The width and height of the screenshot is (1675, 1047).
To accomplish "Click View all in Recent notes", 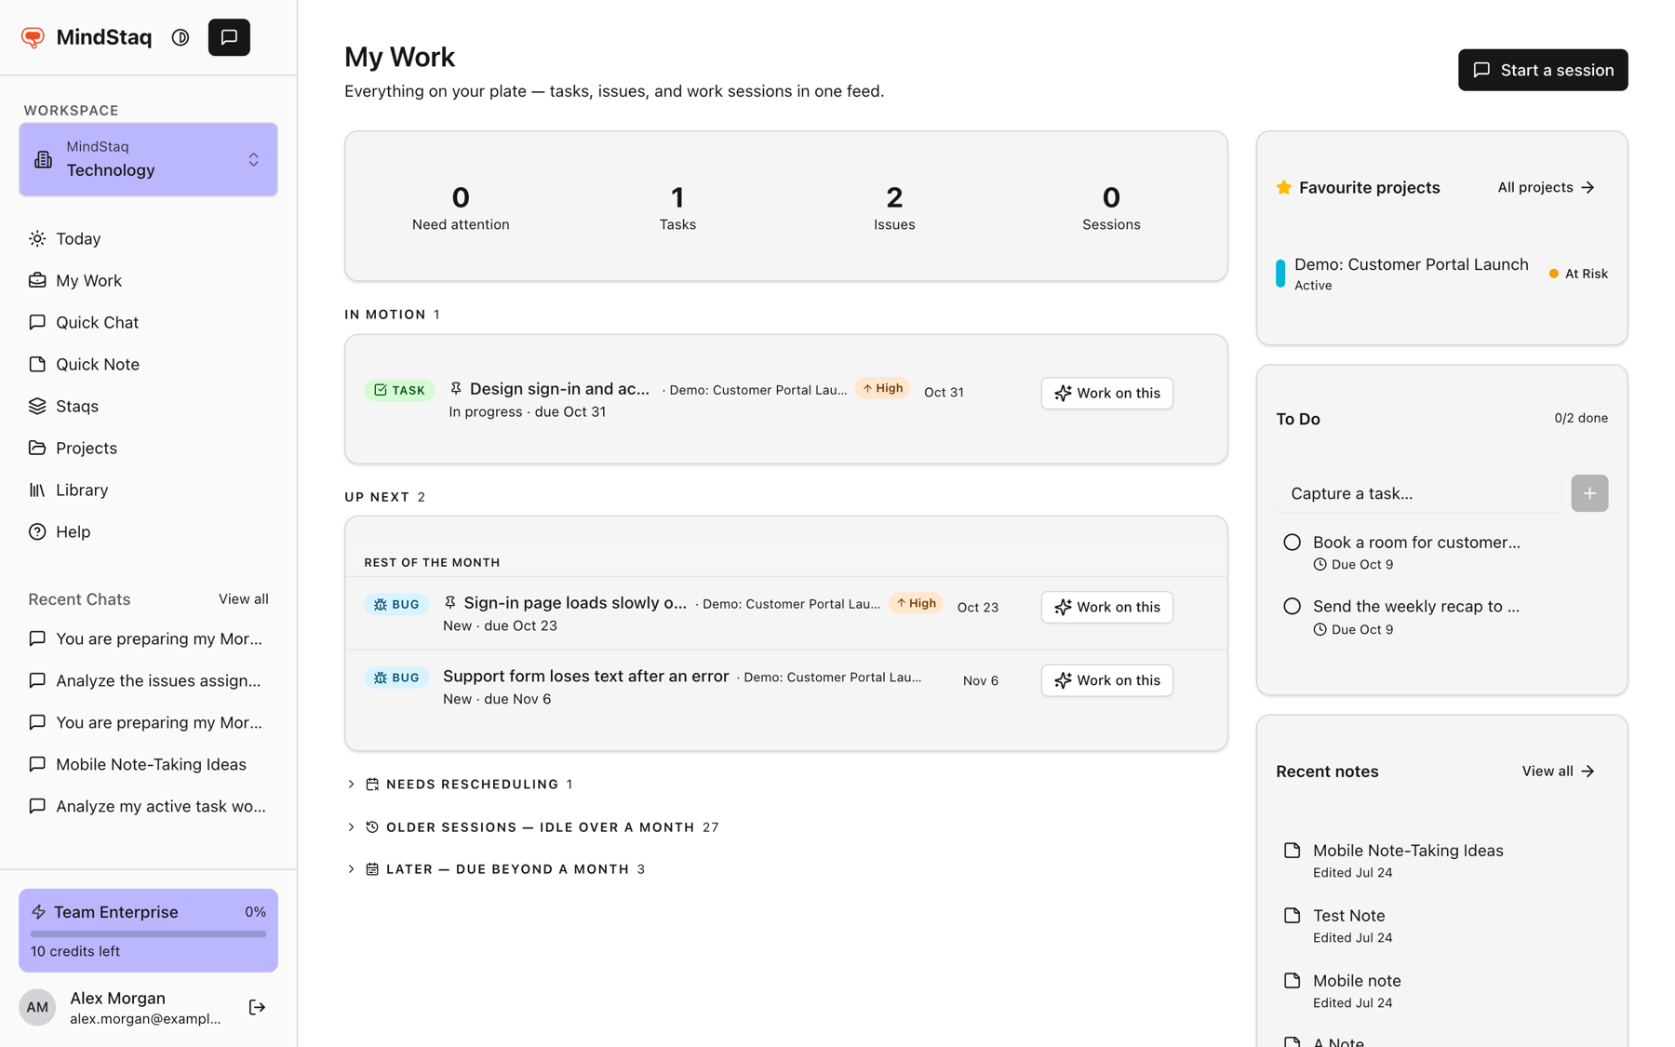I will [x=1558, y=771].
